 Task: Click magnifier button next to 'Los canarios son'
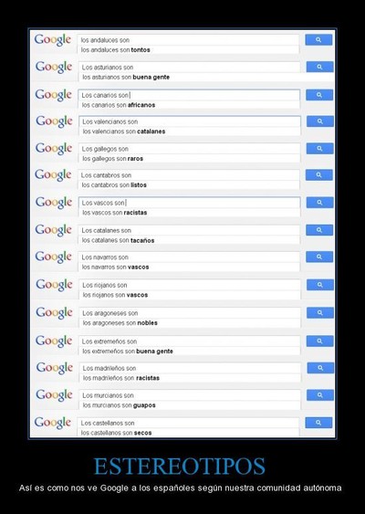[319, 95]
